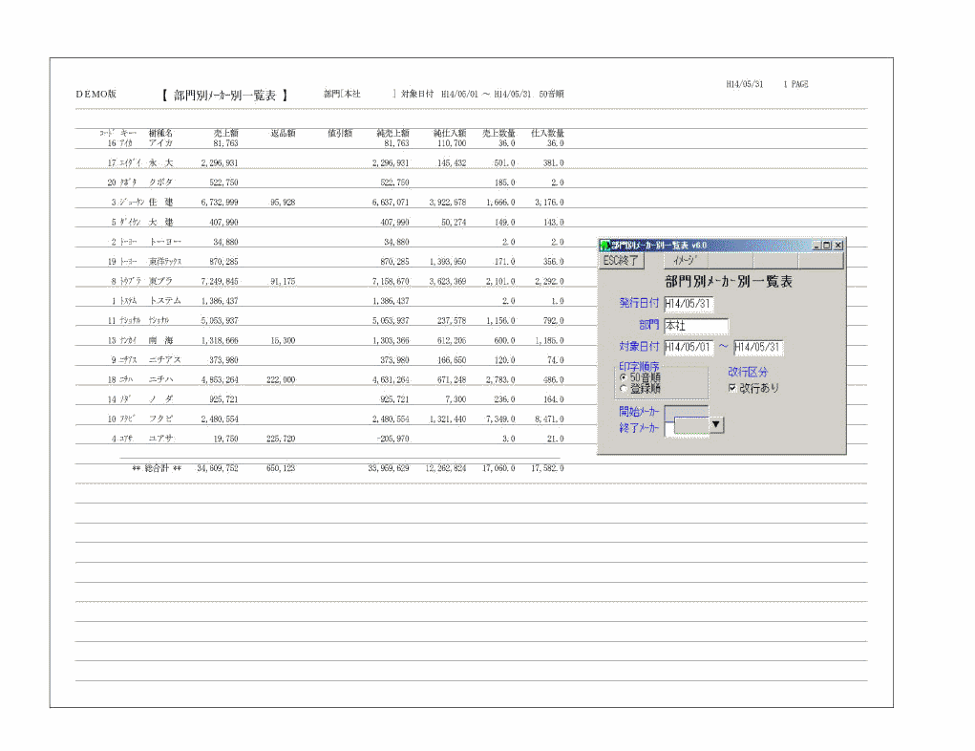Click the returns value 15,300
Viewport: 975px width, 751px height.
tap(283, 340)
